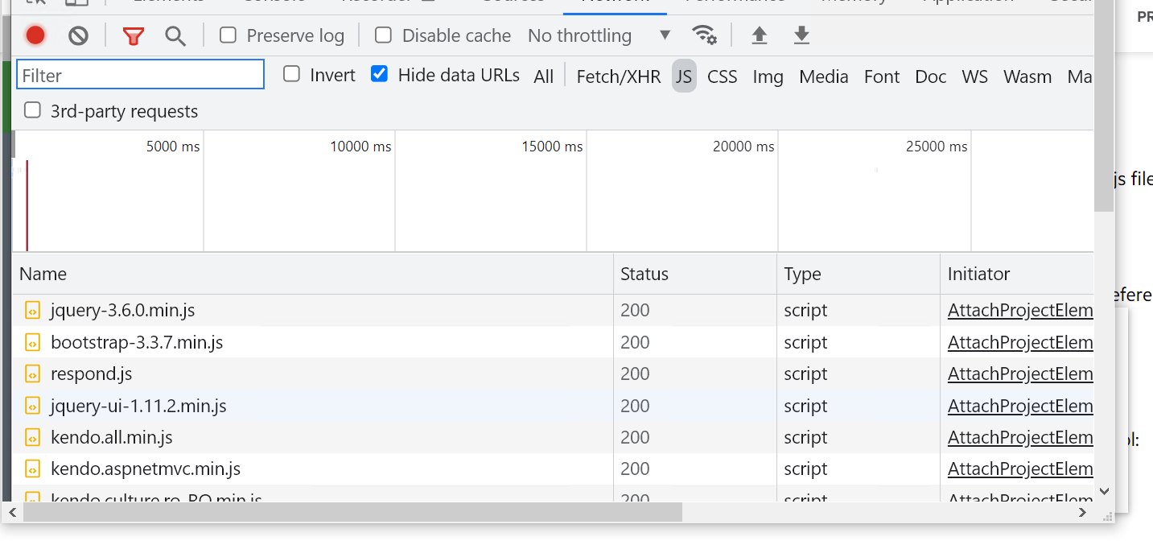Screen dimensions: 1153x545
Task: Open the network search magnifier
Action: point(175,35)
